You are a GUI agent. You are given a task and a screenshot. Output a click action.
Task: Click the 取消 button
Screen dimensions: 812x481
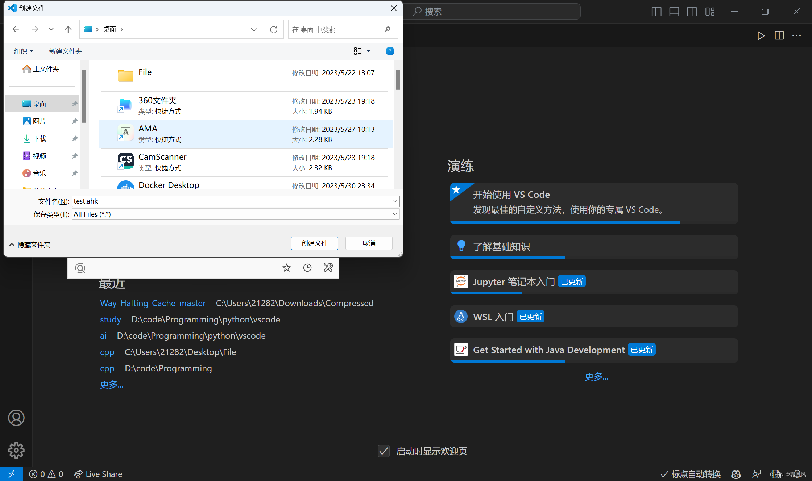(368, 242)
